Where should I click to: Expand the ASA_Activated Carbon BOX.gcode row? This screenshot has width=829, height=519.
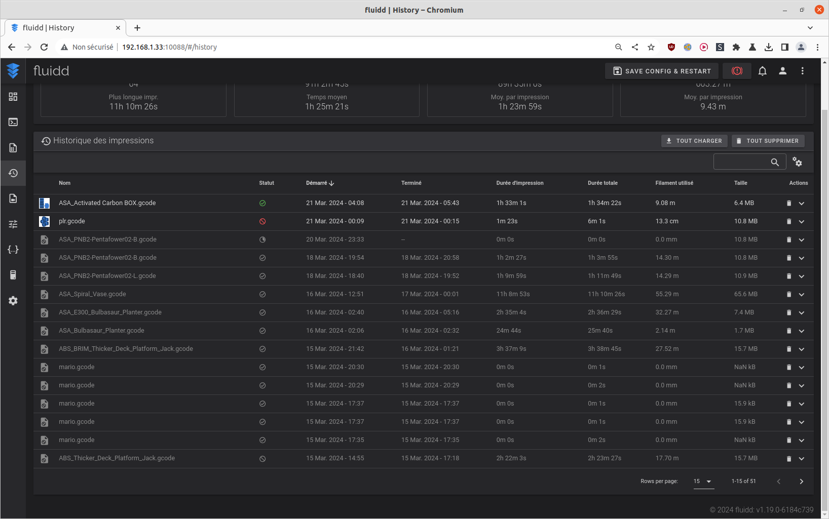pyautogui.click(x=802, y=203)
